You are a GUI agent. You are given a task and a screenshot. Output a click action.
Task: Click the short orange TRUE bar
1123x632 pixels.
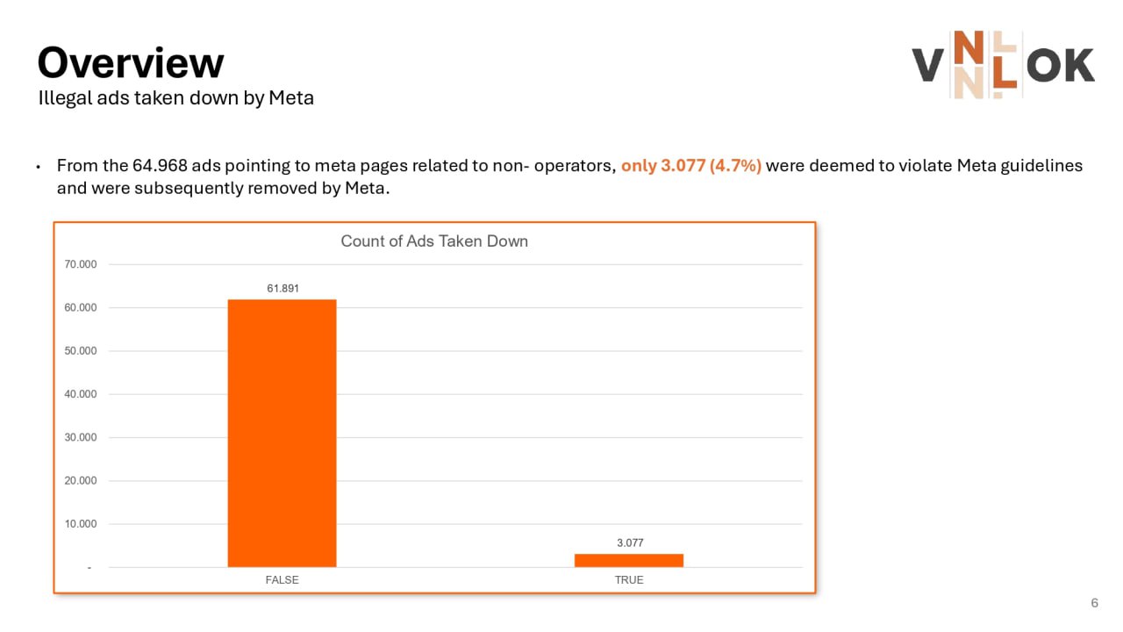click(629, 560)
